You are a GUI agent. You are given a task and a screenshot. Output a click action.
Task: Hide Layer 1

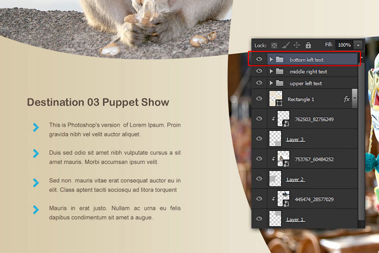point(259,219)
